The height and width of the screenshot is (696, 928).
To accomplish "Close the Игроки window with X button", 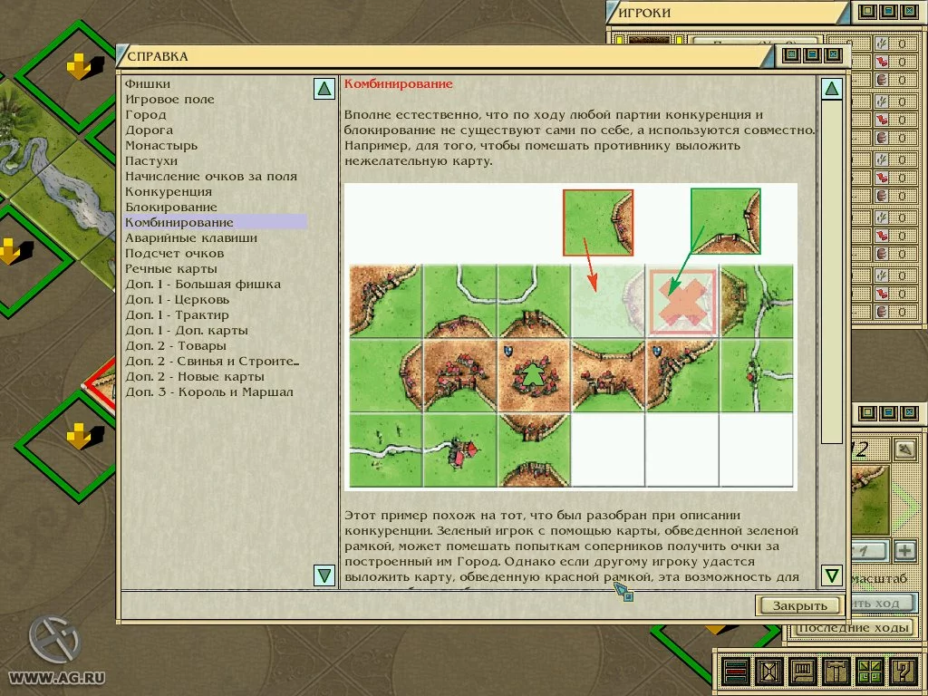I will [908, 11].
